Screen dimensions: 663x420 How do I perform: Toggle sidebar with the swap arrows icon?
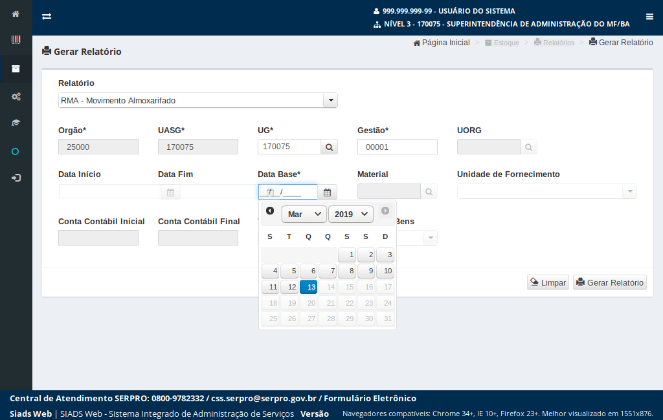click(x=47, y=16)
